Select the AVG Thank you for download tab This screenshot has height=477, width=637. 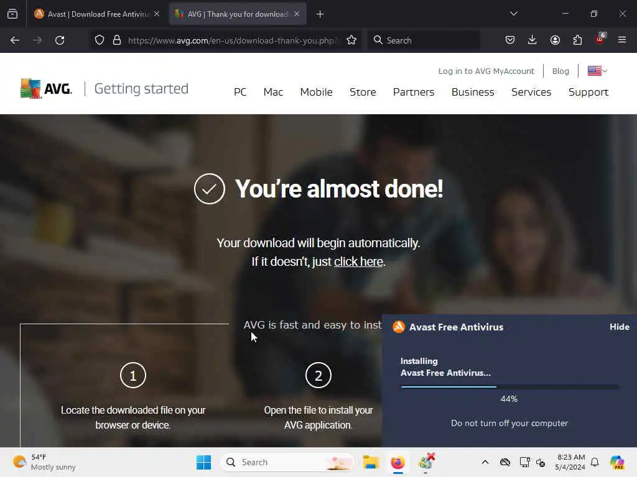(238, 14)
